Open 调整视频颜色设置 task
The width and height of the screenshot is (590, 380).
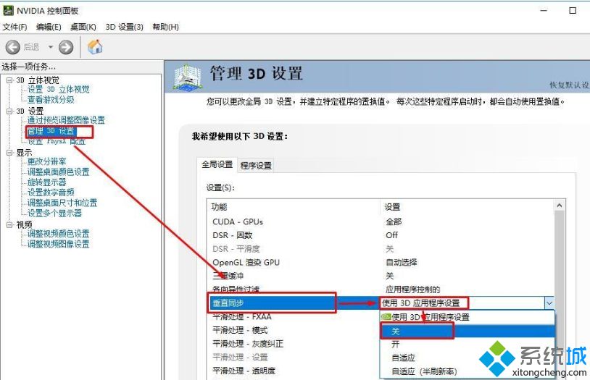58,234
